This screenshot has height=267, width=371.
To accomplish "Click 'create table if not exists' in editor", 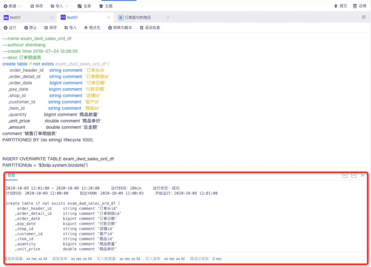I will click(28, 64).
